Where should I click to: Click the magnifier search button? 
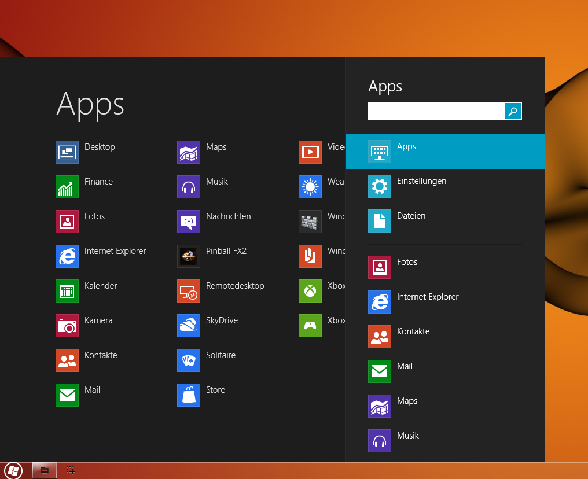(513, 111)
